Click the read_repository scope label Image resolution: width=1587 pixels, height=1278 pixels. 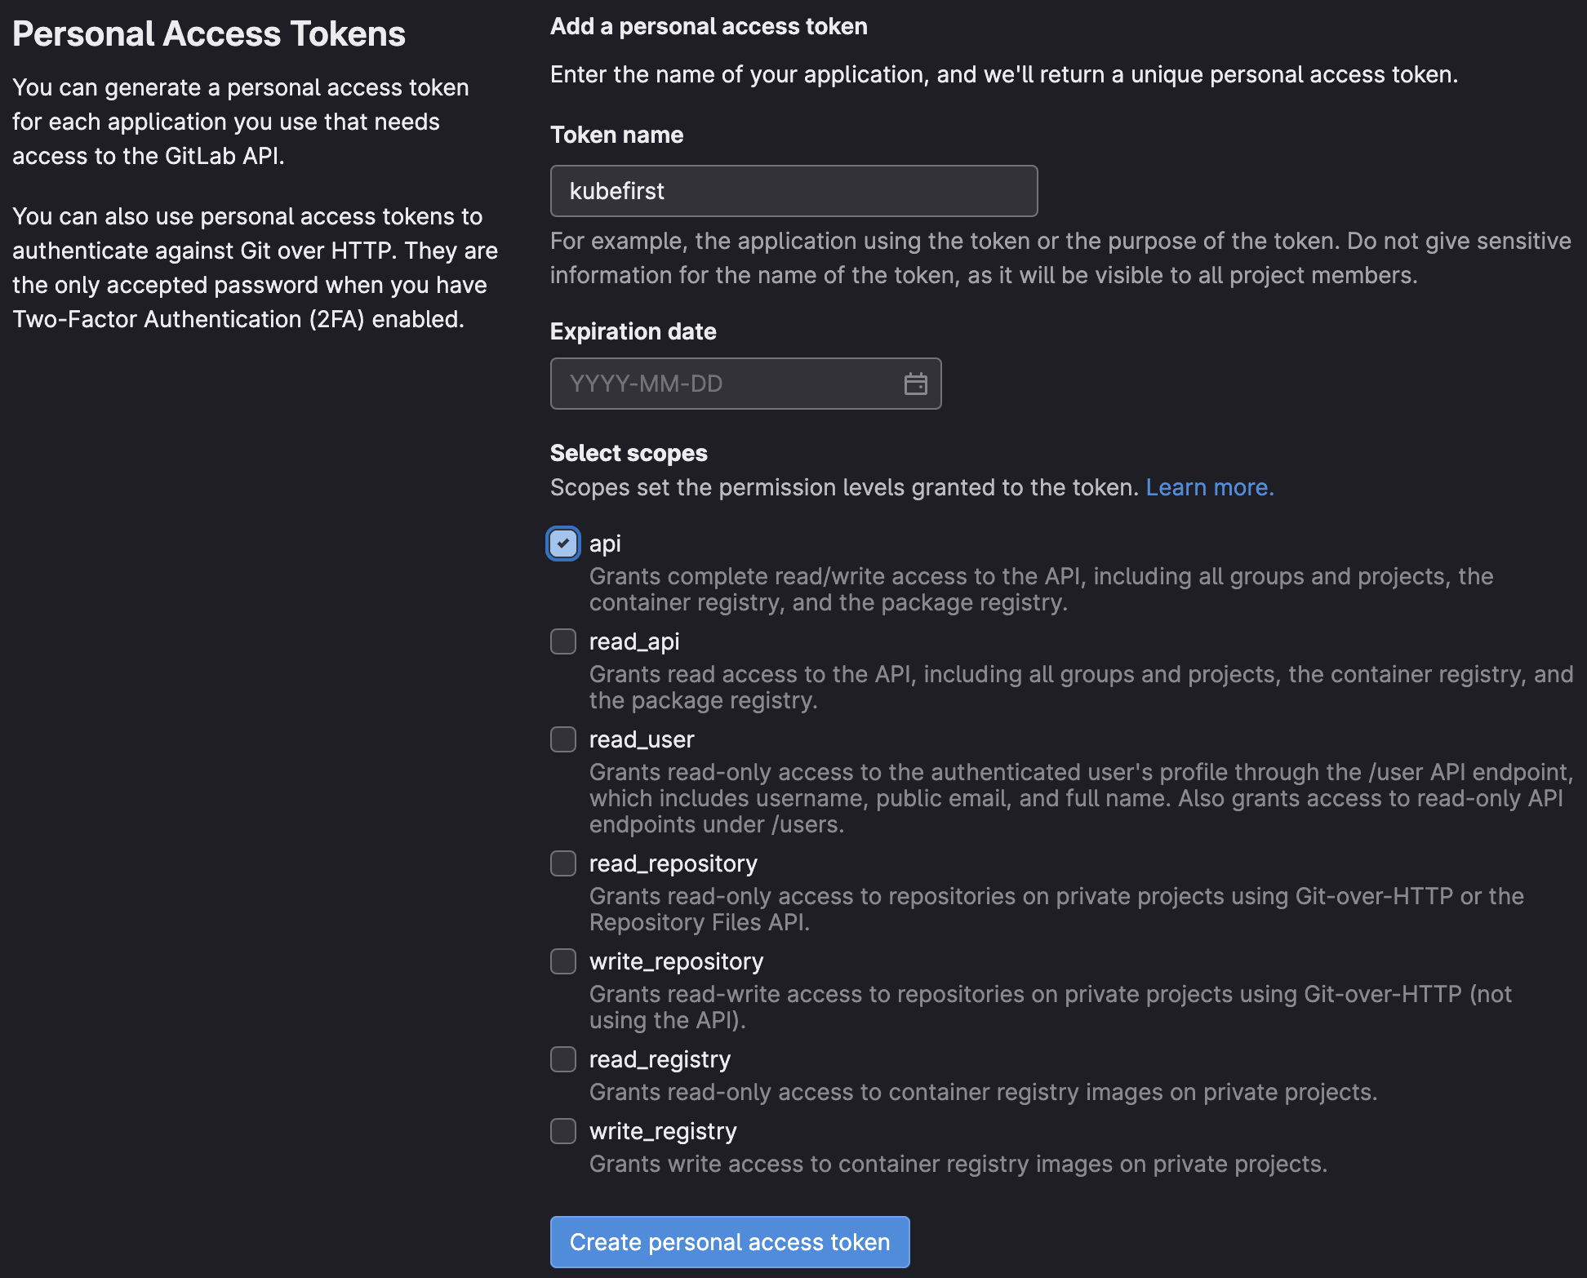[673, 864]
